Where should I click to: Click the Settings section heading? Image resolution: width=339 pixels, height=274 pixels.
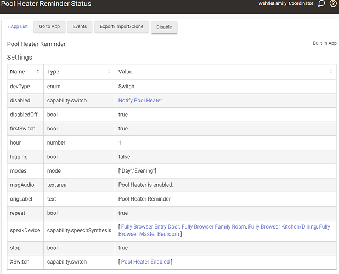pyautogui.click(x=20, y=57)
